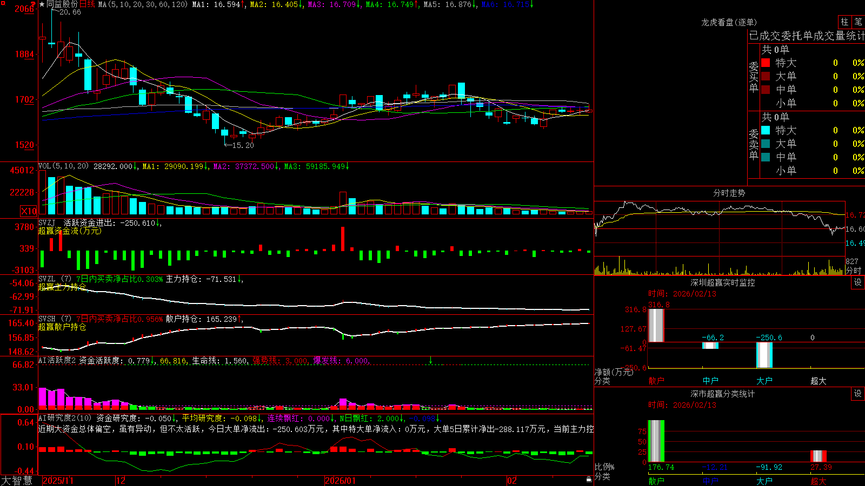The width and height of the screenshot is (865, 486).
Task: Click the 316.8 散户 bar in 实时监控
Action: point(656,326)
